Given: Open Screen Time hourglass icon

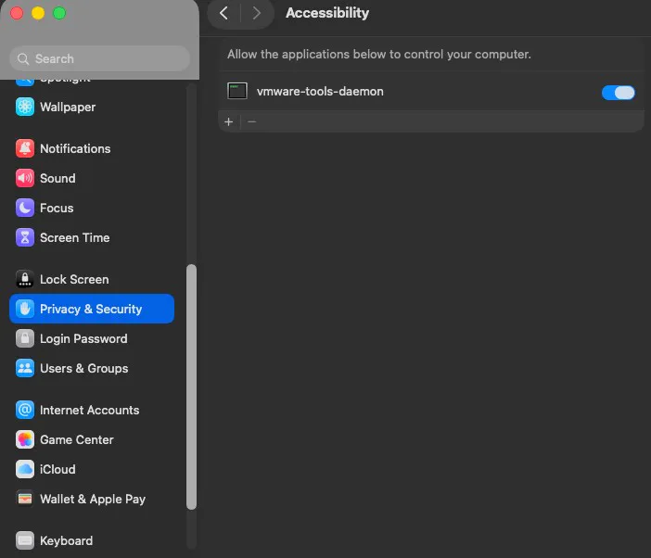Looking at the screenshot, I should 25,237.
